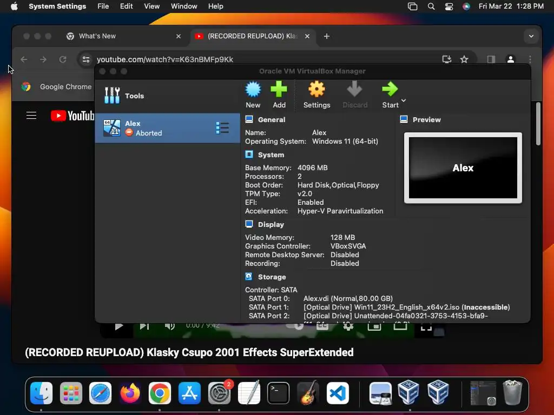Open the System Settings app menu

coord(57,6)
